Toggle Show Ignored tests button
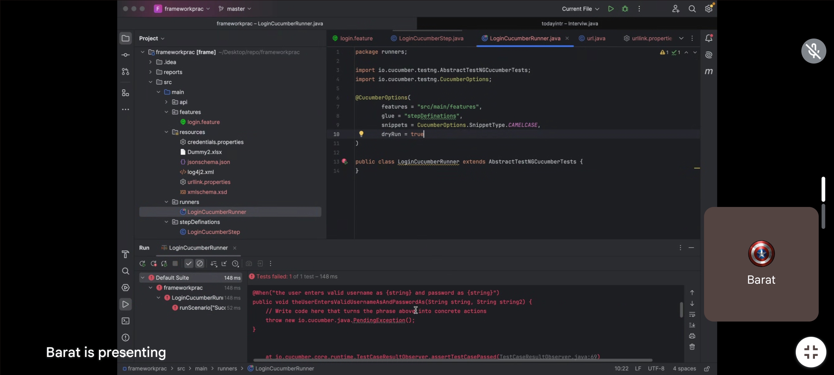Viewport: 834px width, 375px height. tap(200, 264)
